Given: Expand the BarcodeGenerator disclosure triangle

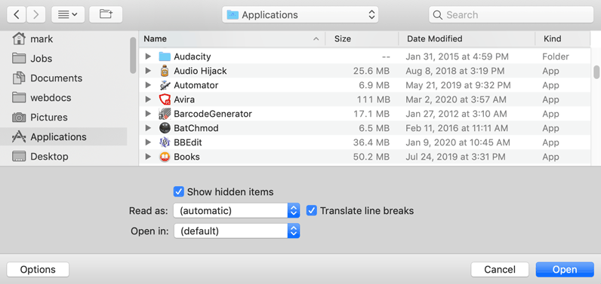Looking at the screenshot, I should pos(148,114).
